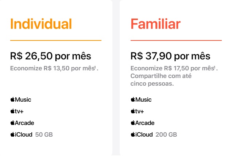Click the 200 GB iCloud storage label
Image resolution: width=228 pixels, height=156 pixels.
coord(166,134)
